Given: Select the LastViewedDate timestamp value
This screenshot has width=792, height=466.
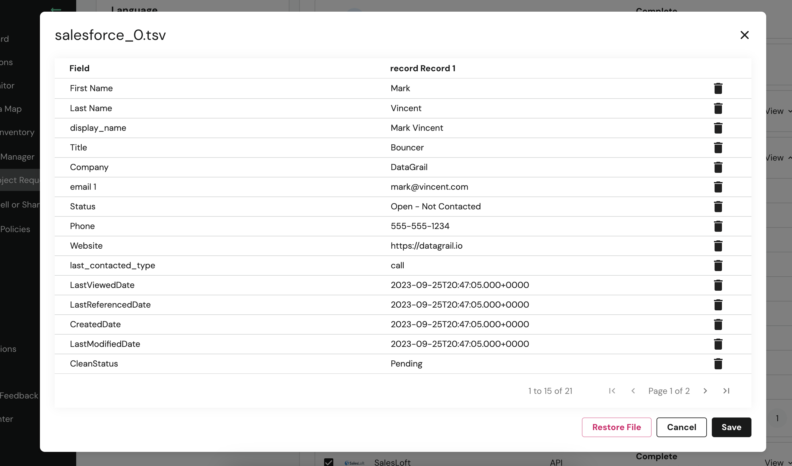Looking at the screenshot, I should point(460,285).
